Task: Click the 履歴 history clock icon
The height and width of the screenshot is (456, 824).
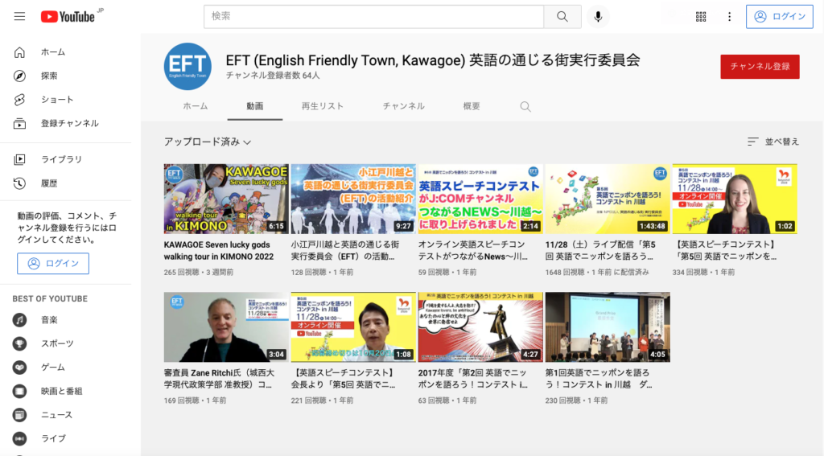Action: (19, 183)
